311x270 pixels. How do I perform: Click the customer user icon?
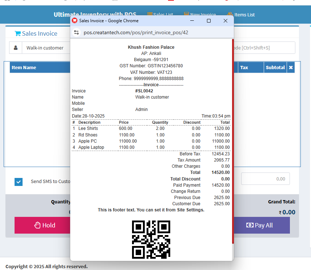point(16,48)
